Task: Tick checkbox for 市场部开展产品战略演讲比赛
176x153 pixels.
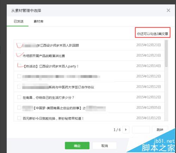Action: tap(19, 56)
